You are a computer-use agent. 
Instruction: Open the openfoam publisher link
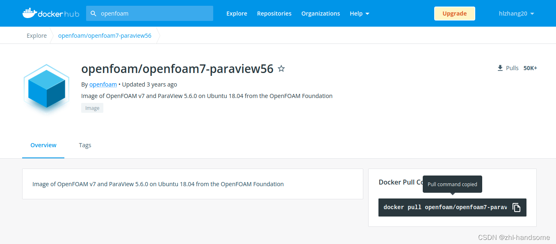click(103, 84)
